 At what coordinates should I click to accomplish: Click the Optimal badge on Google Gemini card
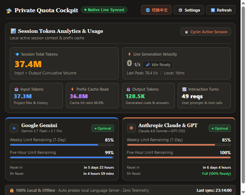(x=103, y=128)
